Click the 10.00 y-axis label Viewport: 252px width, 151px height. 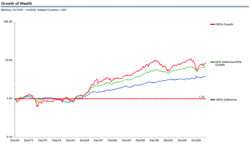point(9,60)
